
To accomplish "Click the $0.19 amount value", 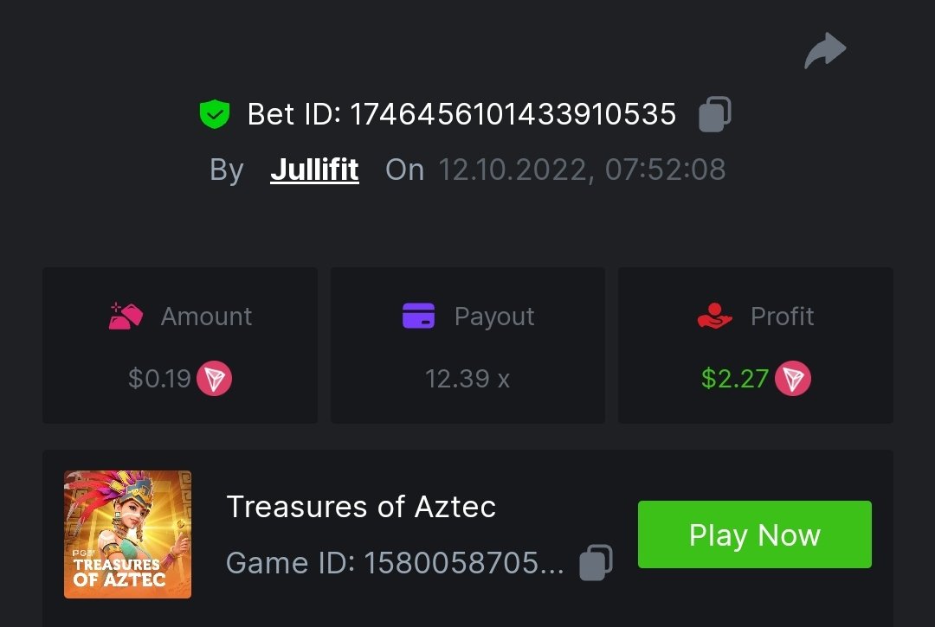I will pos(159,379).
